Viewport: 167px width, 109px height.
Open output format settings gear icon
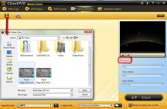tap(56, 105)
